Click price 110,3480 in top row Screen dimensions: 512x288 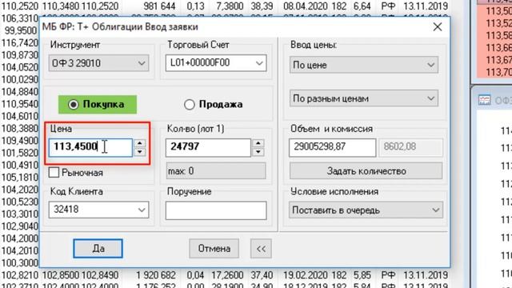(61, 6)
